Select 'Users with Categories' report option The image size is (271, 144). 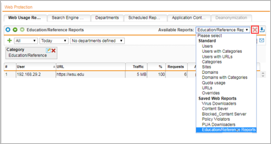coord(222,51)
